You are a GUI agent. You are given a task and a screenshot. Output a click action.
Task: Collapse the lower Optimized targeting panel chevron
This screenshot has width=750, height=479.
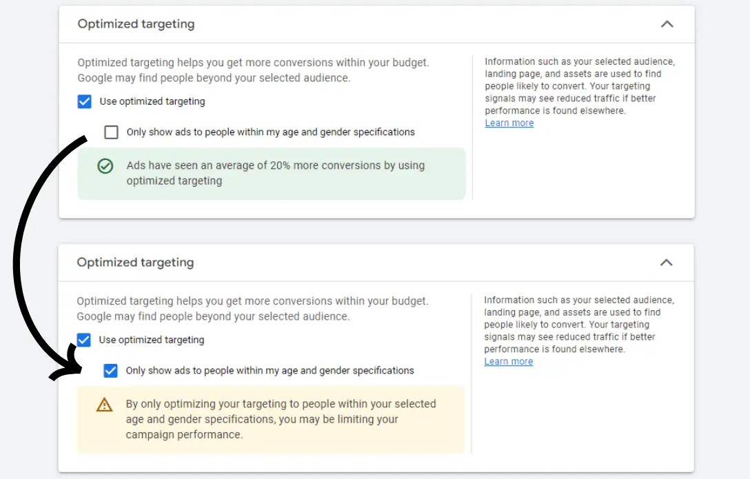tap(666, 263)
